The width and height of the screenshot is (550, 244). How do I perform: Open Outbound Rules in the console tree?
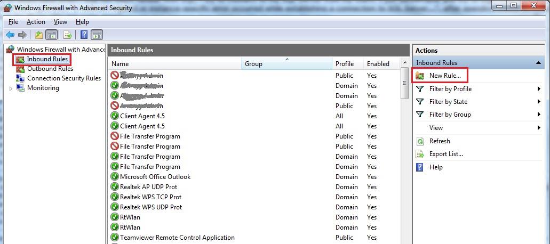pos(50,69)
